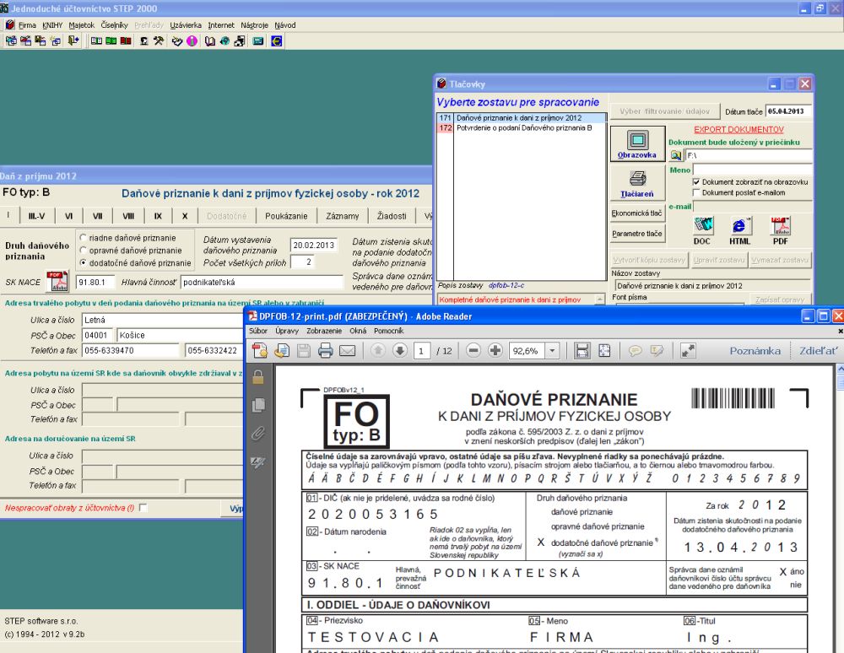Viewport: 844px width, 653px height.
Task: Click the red open-book toolbar icon
Action: coord(126,40)
